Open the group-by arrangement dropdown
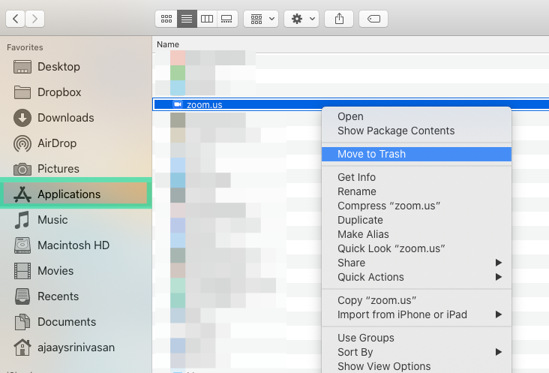The width and height of the screenshot is (549, 373). coord(261,18)
